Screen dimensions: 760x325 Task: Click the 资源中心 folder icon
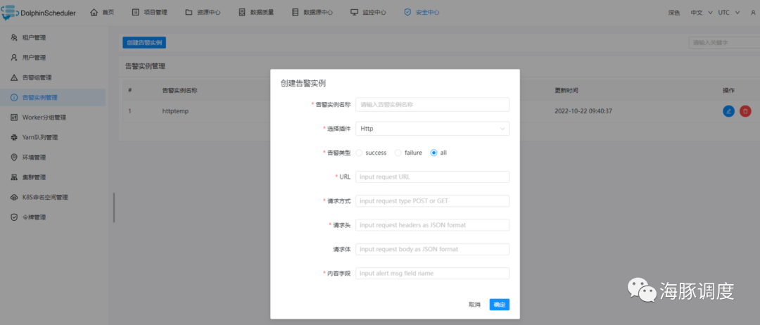[x=189, y=13]
